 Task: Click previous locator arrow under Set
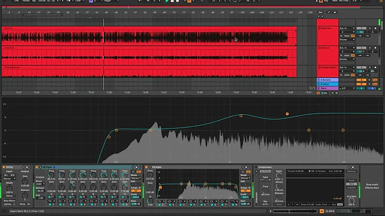click(x=319, y=16)
